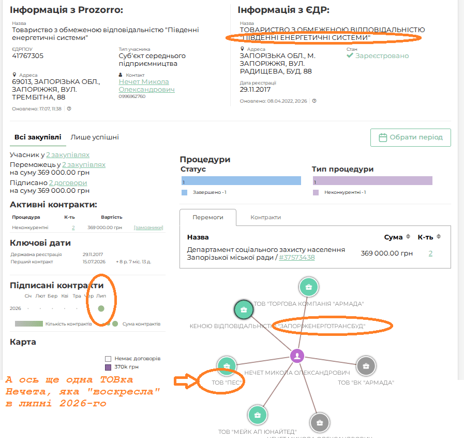The width and height of the screenshot is (464, 438).
Task: Click the July 2026 contract dot marker
Action: (101, 308)
